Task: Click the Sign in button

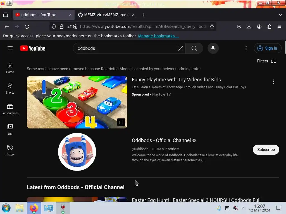Action: pos(267,48)
